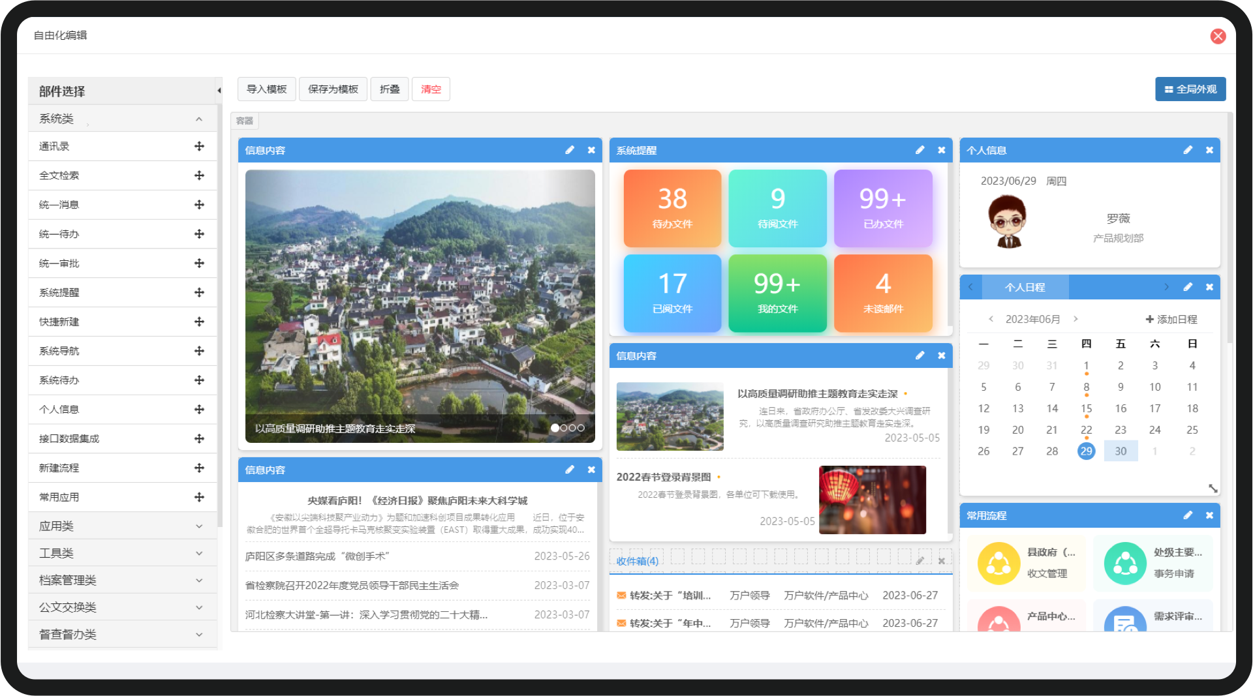Collapse the 部件选择 sidebar arrow

[x=219, y=91]
